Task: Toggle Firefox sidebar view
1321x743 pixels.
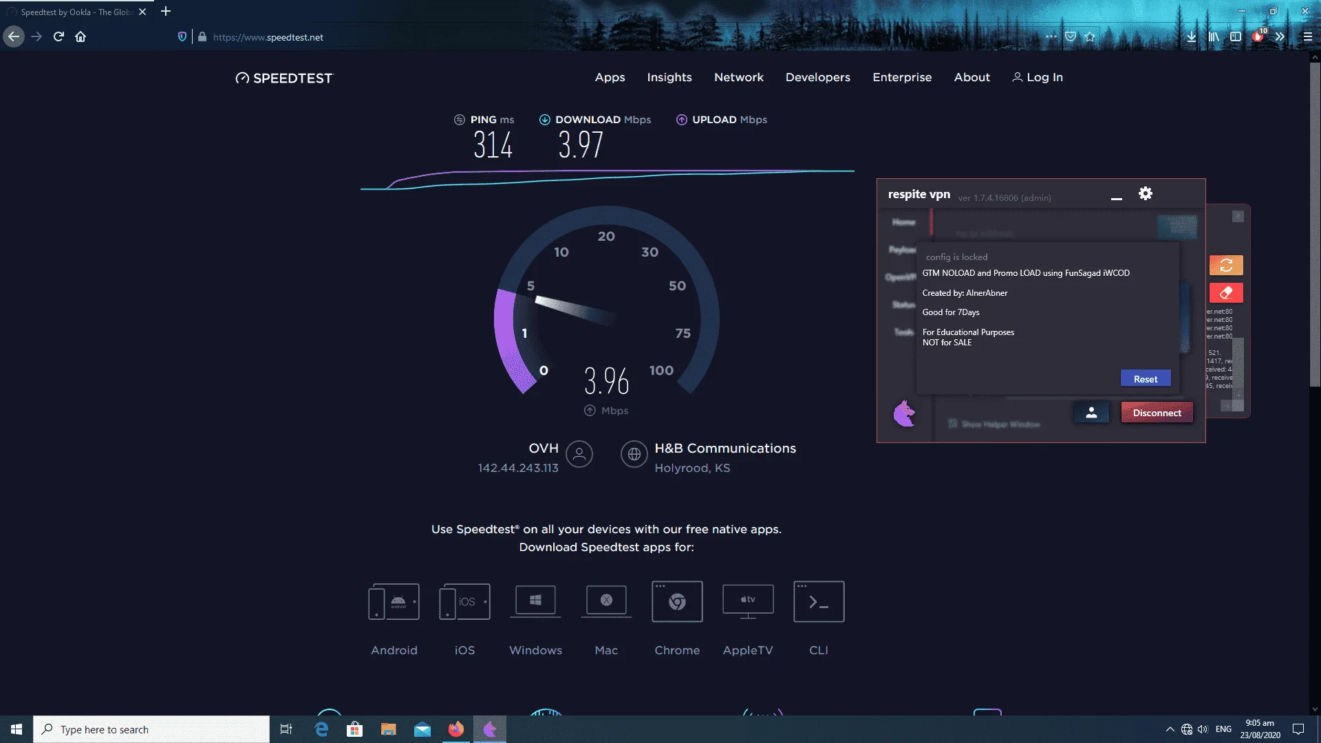Action: tap(1236, 37)
